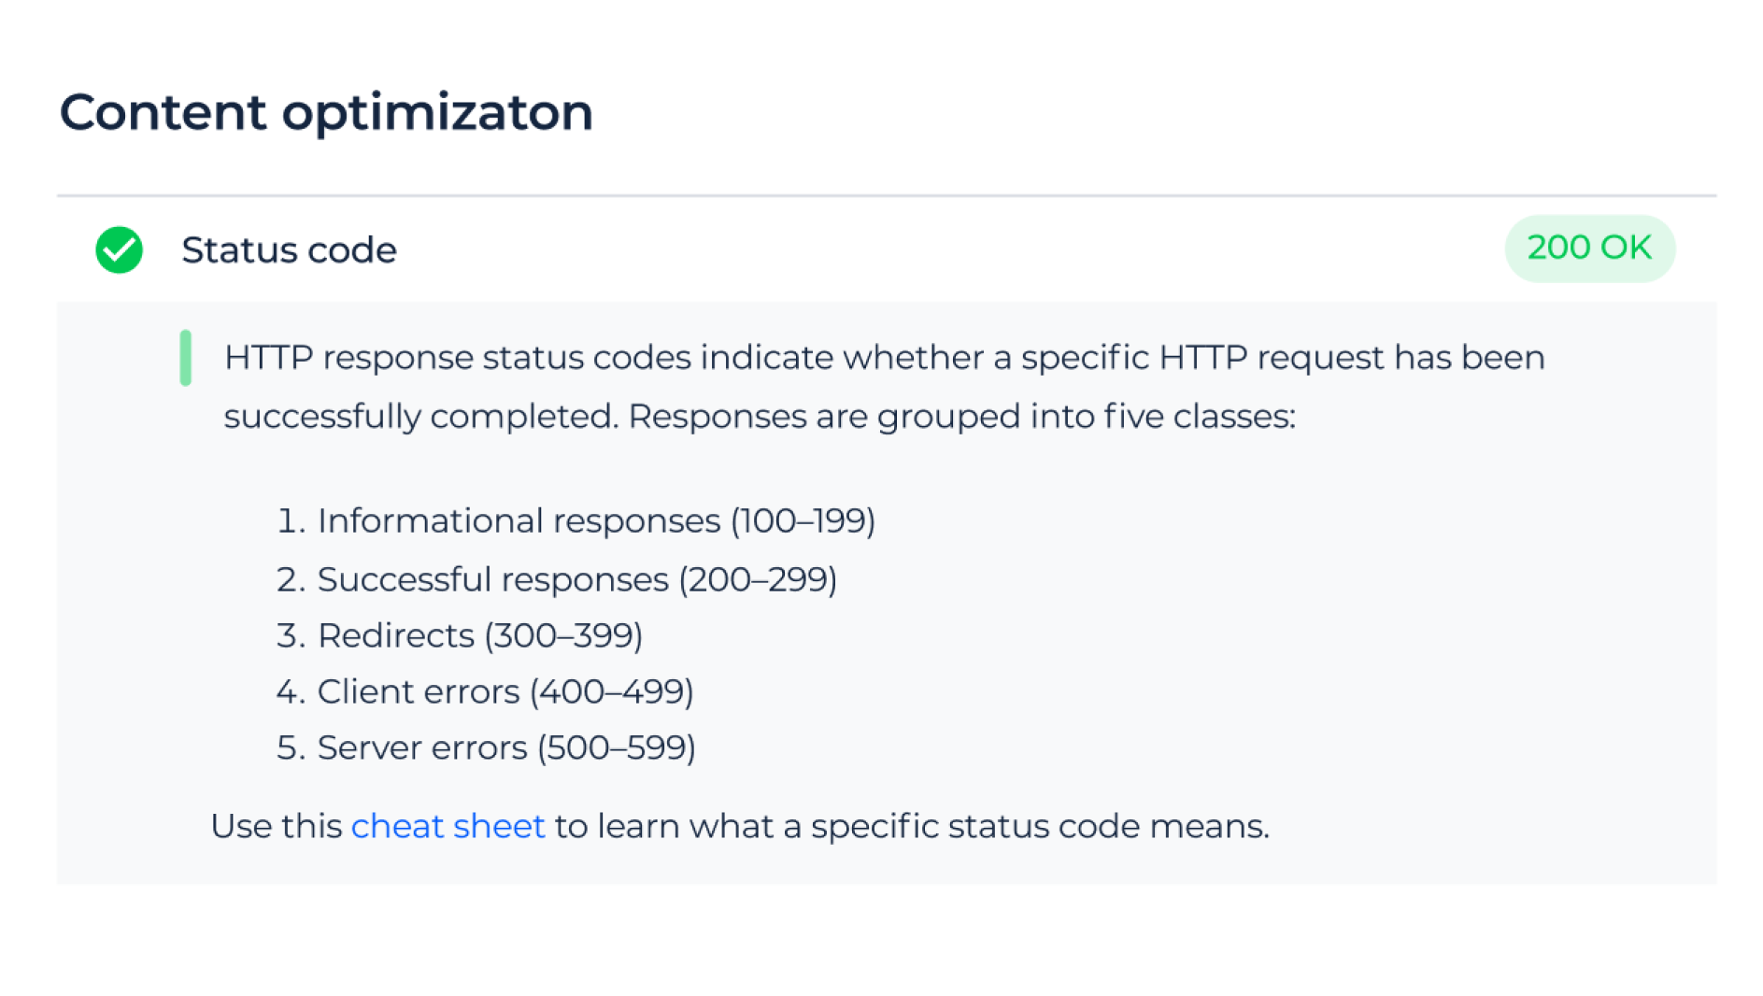Click the list number 2 marker
Viewport: 1763px width, 996px height.
pyautogui.click(x=291, y=579)
